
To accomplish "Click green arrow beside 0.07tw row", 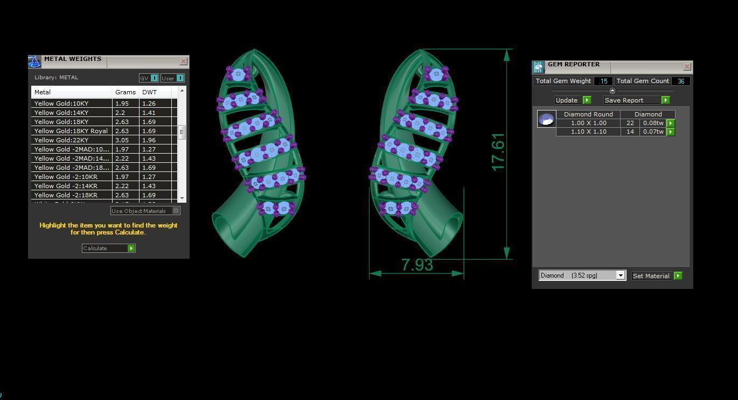I will tap(671, 132).
